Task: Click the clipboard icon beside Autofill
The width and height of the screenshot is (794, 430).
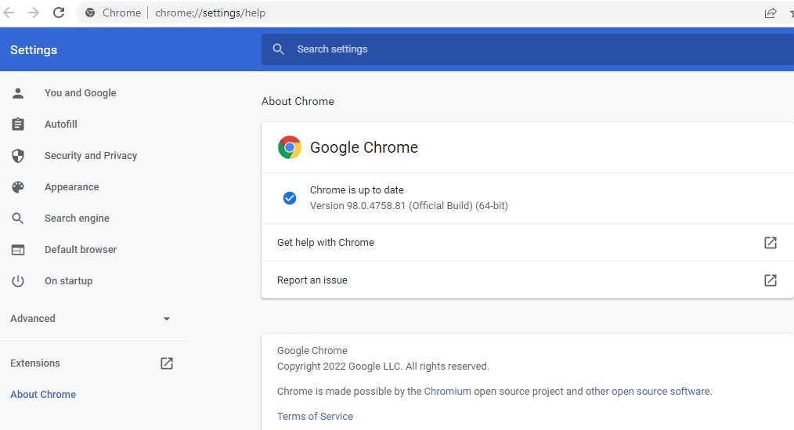Action: (x=18, y=124)
